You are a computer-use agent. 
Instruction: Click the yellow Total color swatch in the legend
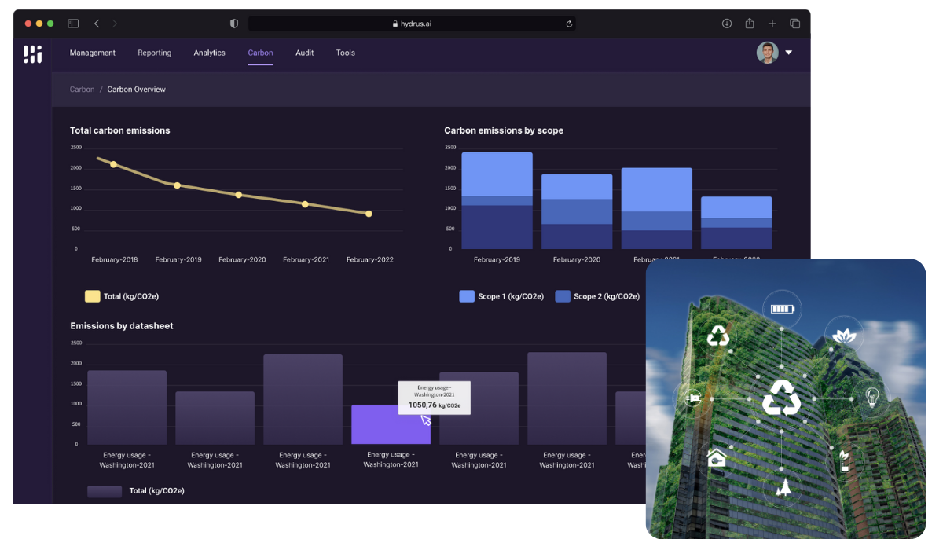click(x=93, y=296)
